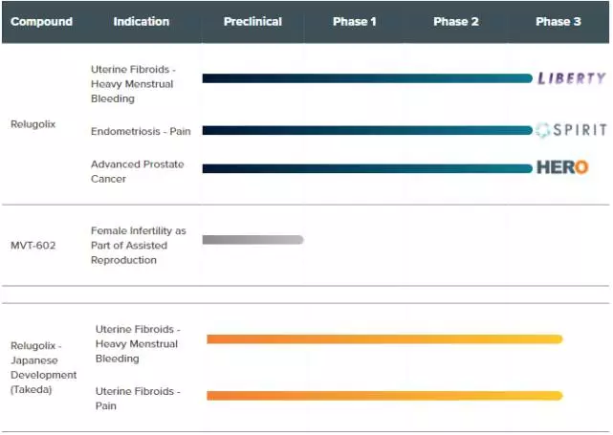Click the blue Endometriosis - Pain progress bar
613x435 pixels.
coord(367,130)
